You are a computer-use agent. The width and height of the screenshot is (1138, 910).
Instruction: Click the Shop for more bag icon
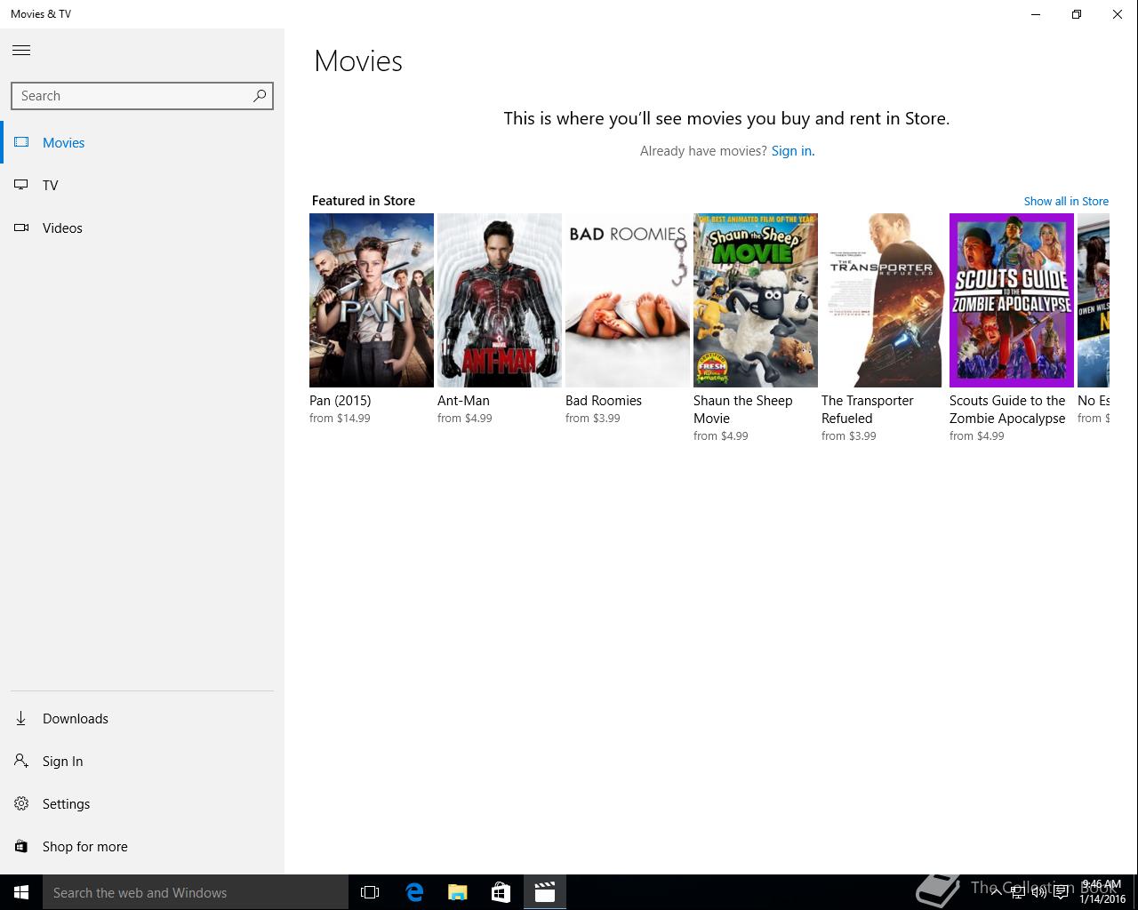[x=21, y=846]
